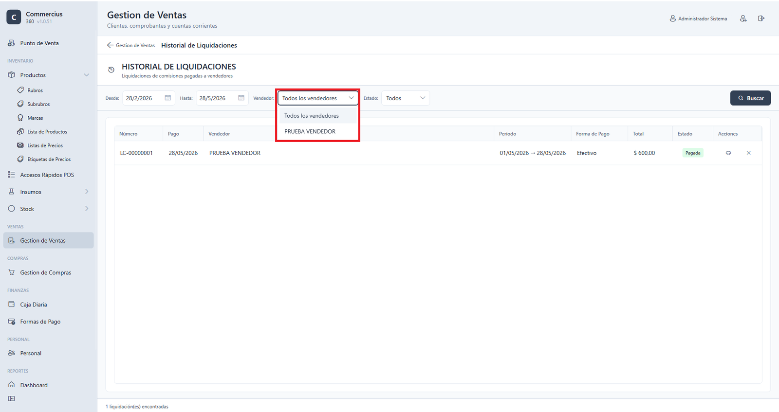Image resolution: width=779 pixels, height=412 pixels.
Task: Cancel liquidation row using X icon
Action: [x=749, y=153]
